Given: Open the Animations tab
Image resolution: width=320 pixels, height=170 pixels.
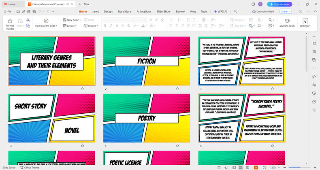Looking at the screenshot, I should 144,11.
